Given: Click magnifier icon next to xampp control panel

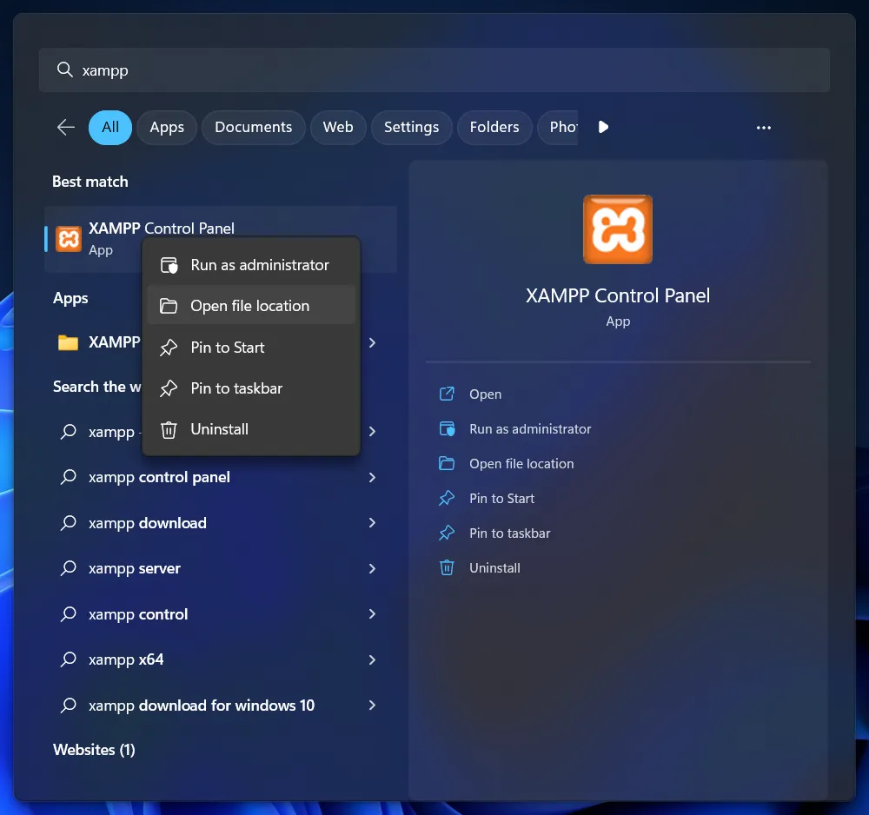Looking at the screenshot, I should pyautogui.click(x=68, y=476).
